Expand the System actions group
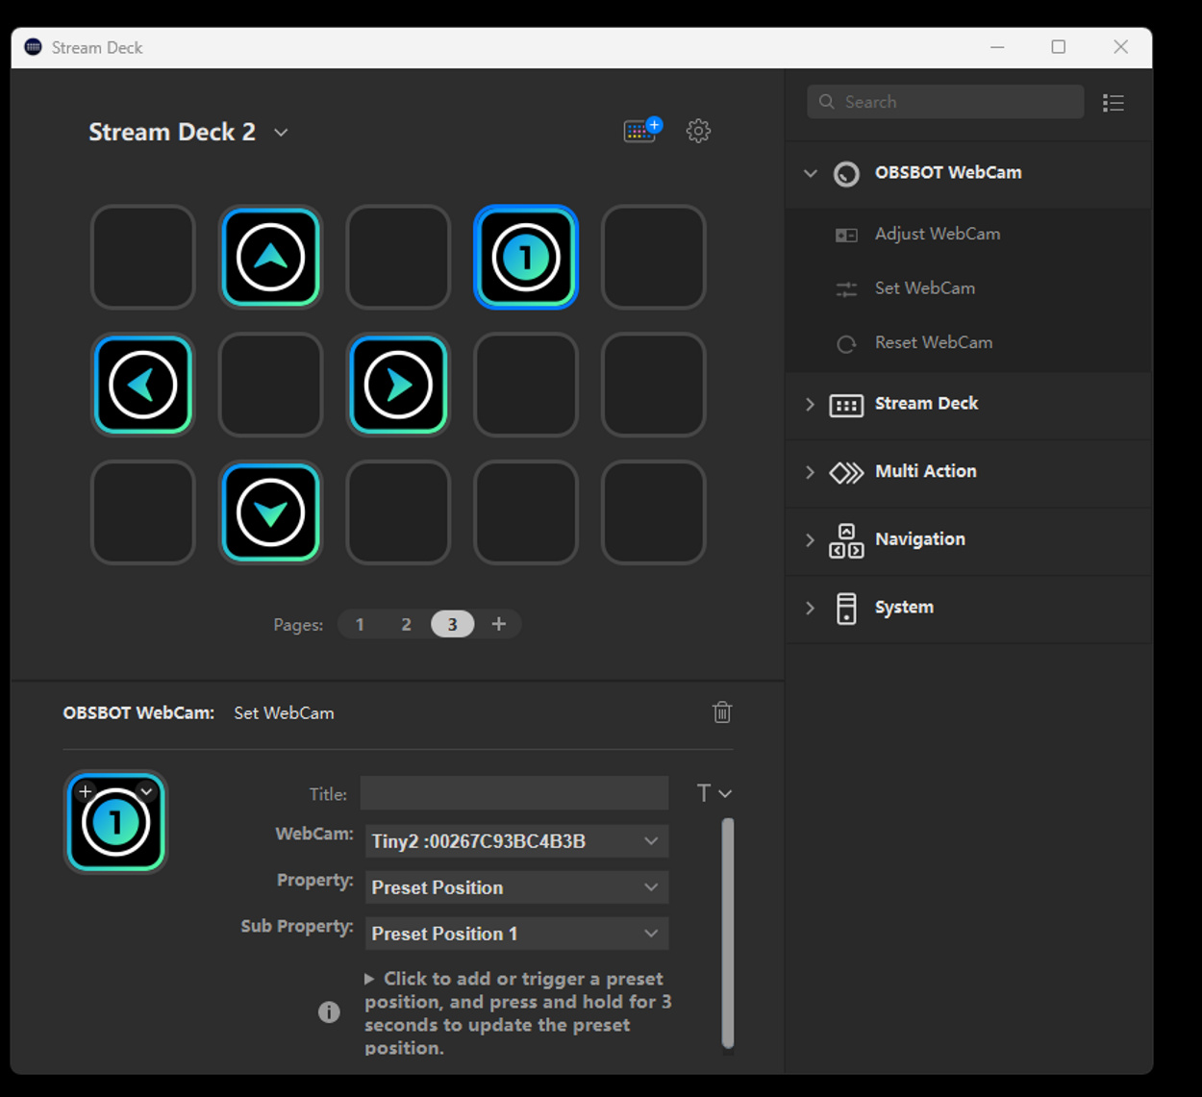Screen dimensions: 1202x1097 pos(810,608)
